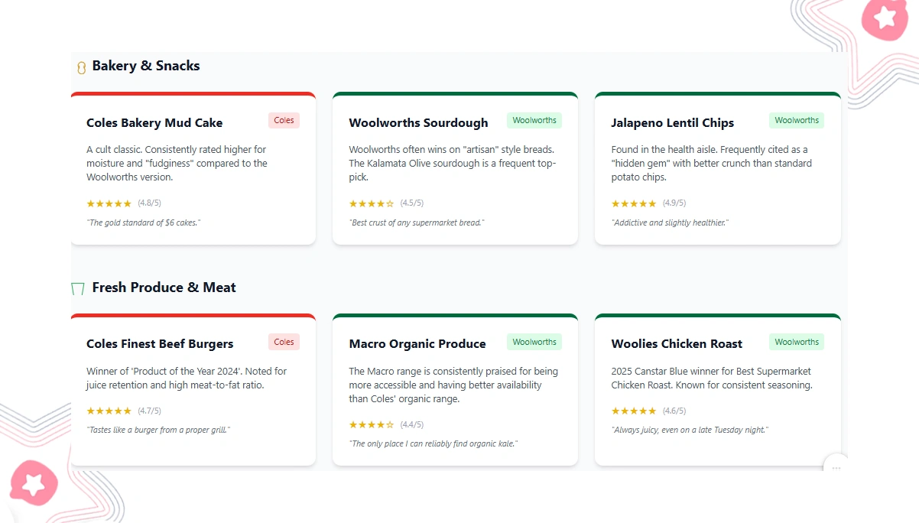The width and height of the screenshot is (919, 523).
Task: Click the half star rating on Woolworths Sourdough
Action: (x=390, y=203)
